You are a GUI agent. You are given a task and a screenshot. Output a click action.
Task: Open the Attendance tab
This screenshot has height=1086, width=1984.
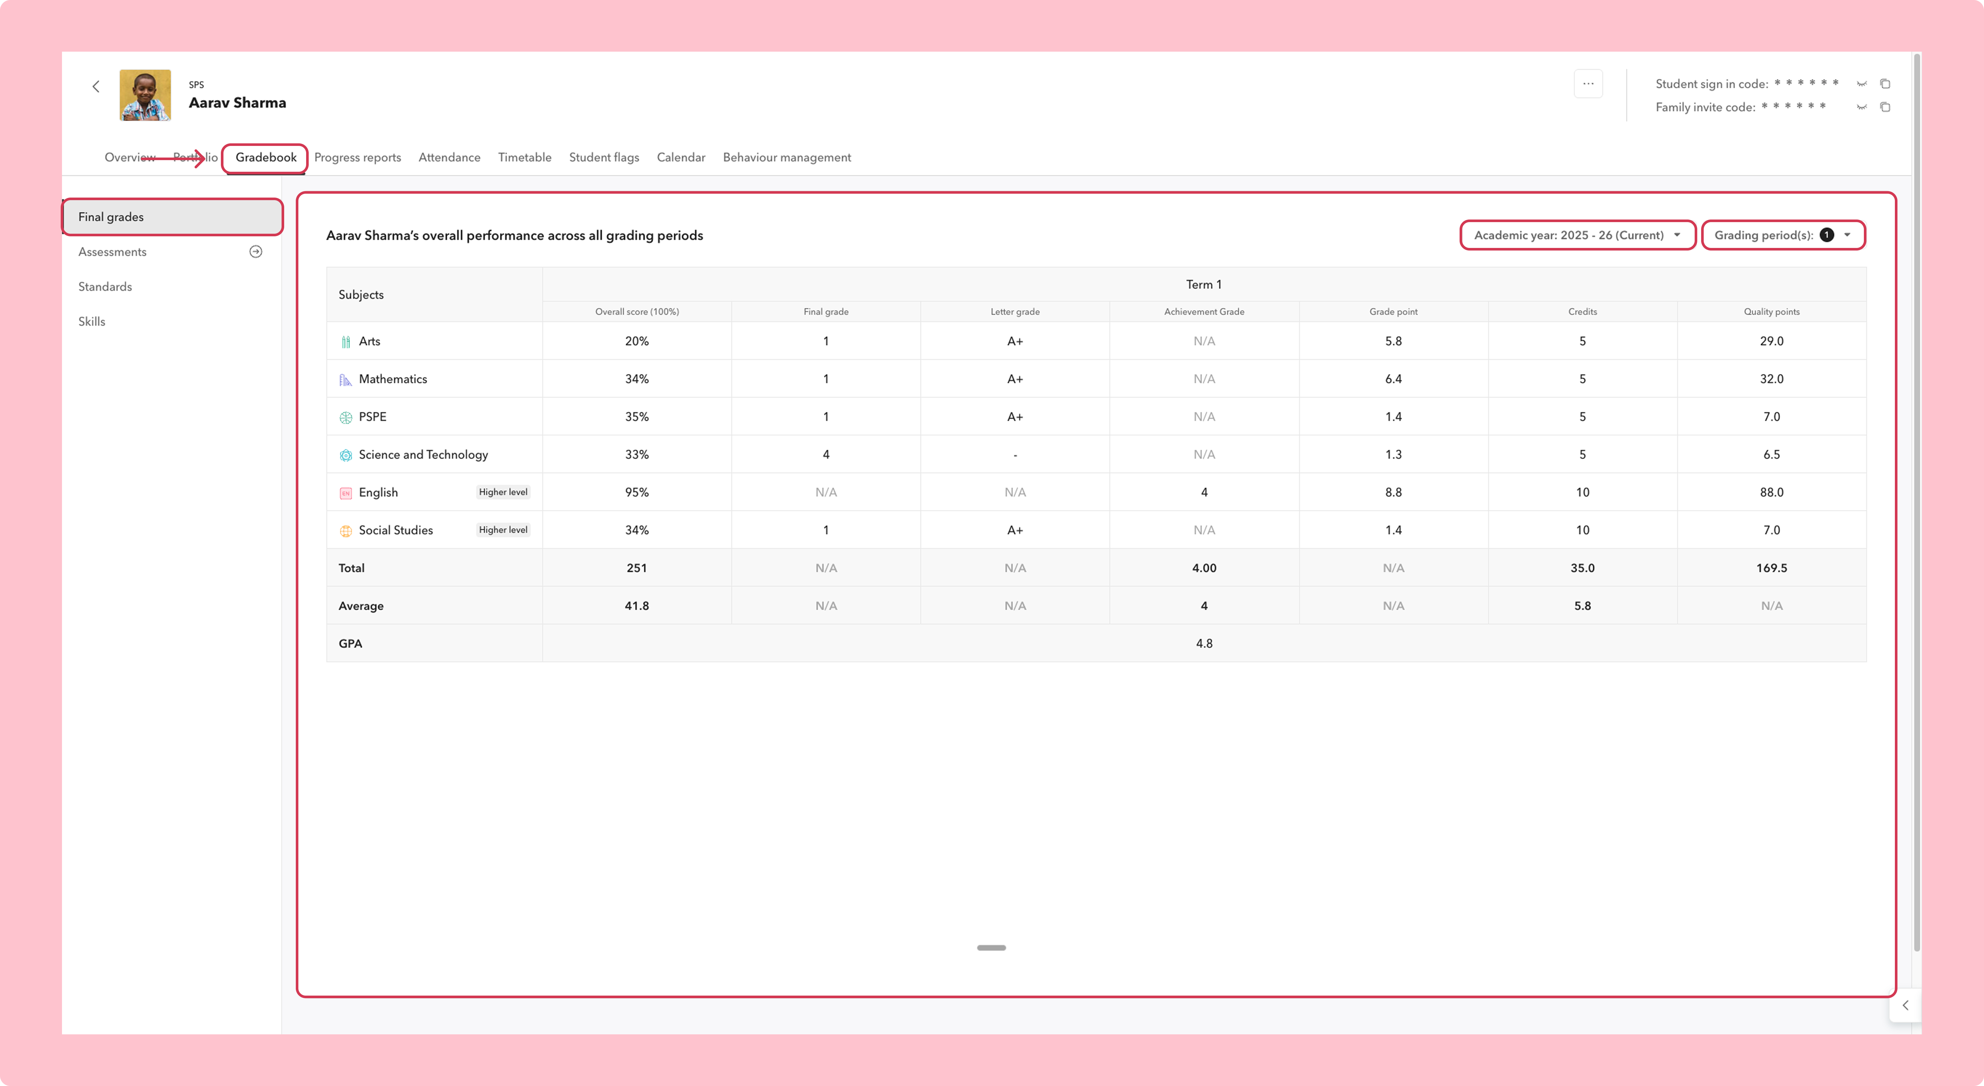click(449, 158)
